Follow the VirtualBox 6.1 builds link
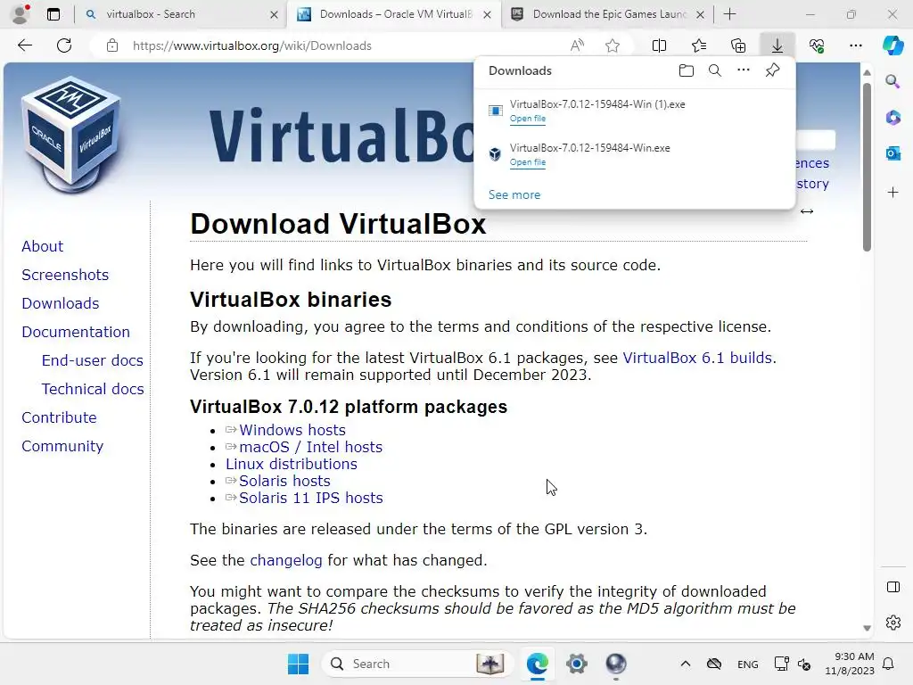This screenshot has width=913, height=685. pyautogui.click(x=697, y=358)
